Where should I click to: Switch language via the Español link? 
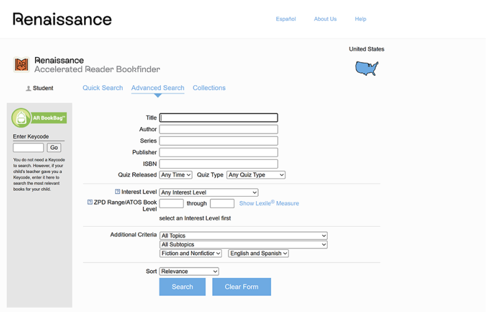tap(286, 19)
